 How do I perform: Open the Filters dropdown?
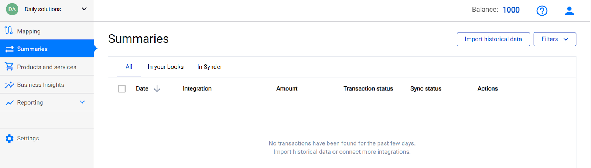click(554, 39)
